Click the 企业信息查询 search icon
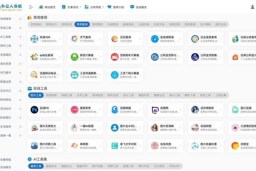 (195, 39)
